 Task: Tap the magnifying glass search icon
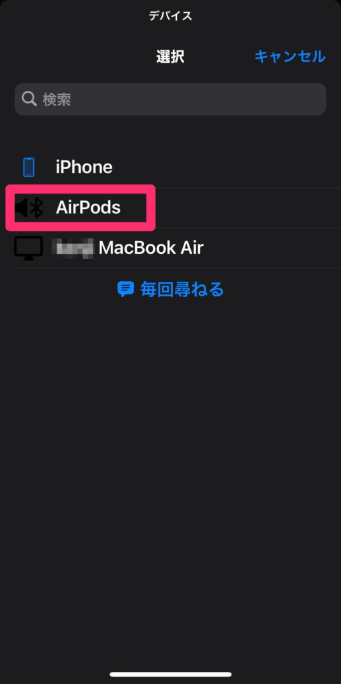(x=29, y=99)
